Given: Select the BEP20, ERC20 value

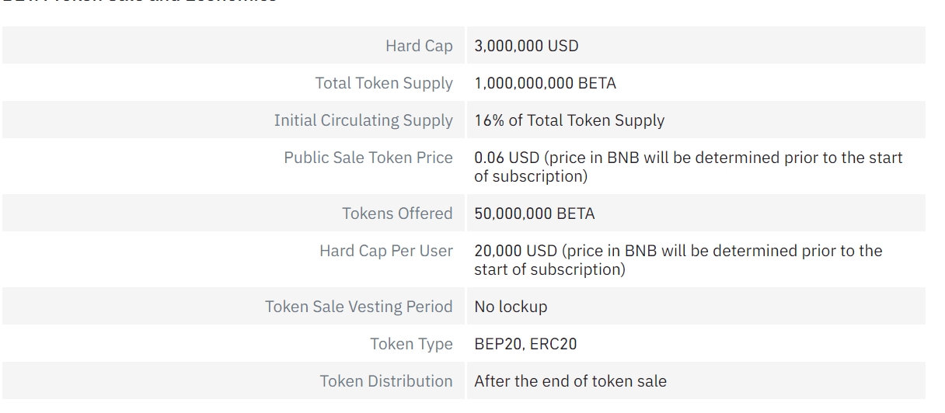Looking at the screenshot, I should point(525,344).
